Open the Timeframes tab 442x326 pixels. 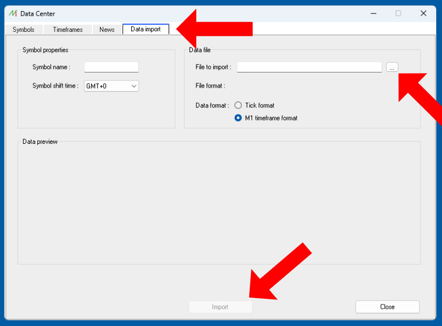click(67, 30)
